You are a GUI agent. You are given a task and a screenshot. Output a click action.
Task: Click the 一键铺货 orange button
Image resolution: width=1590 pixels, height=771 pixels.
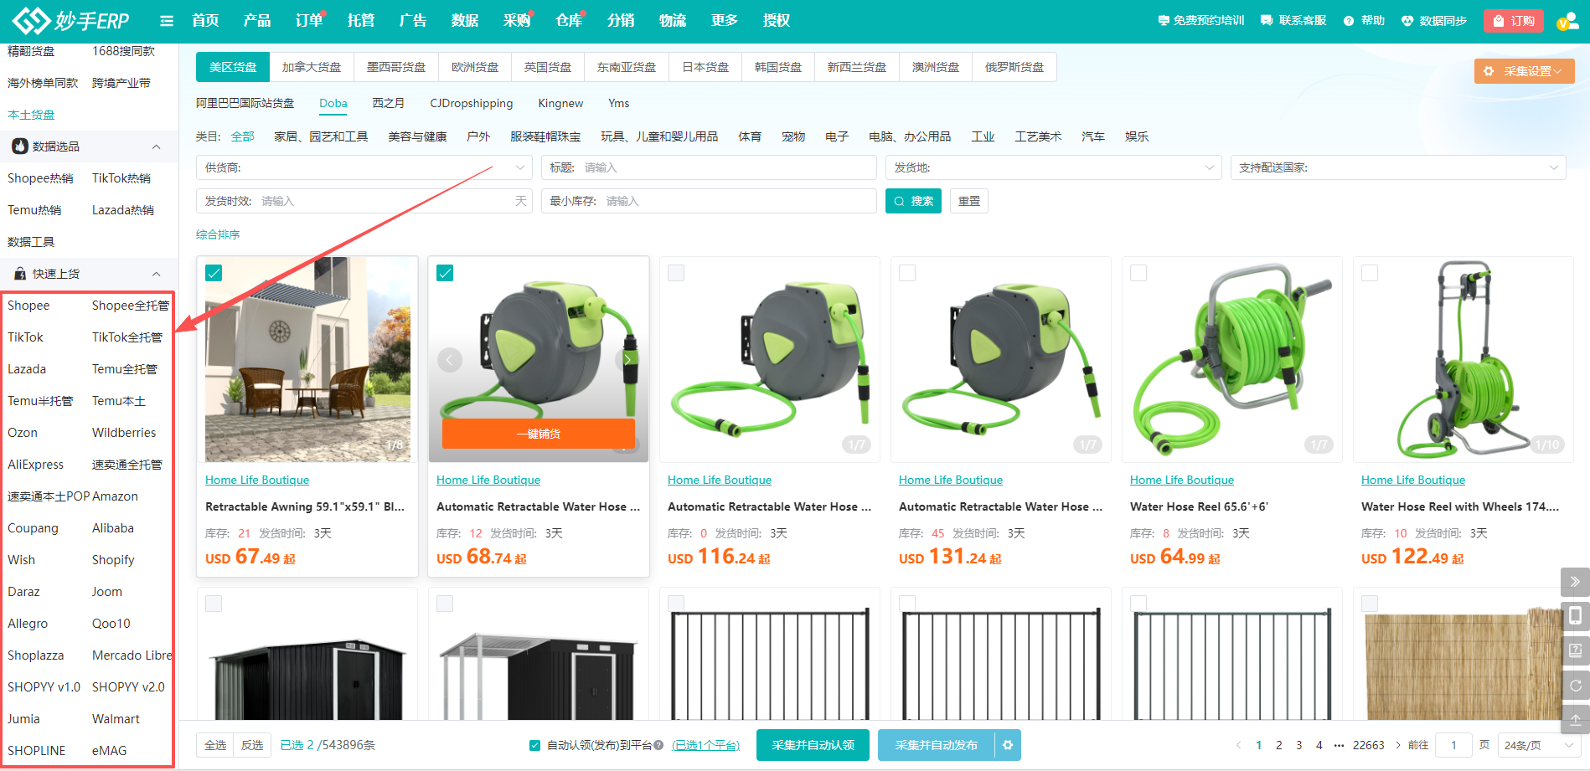coord(539,434)
